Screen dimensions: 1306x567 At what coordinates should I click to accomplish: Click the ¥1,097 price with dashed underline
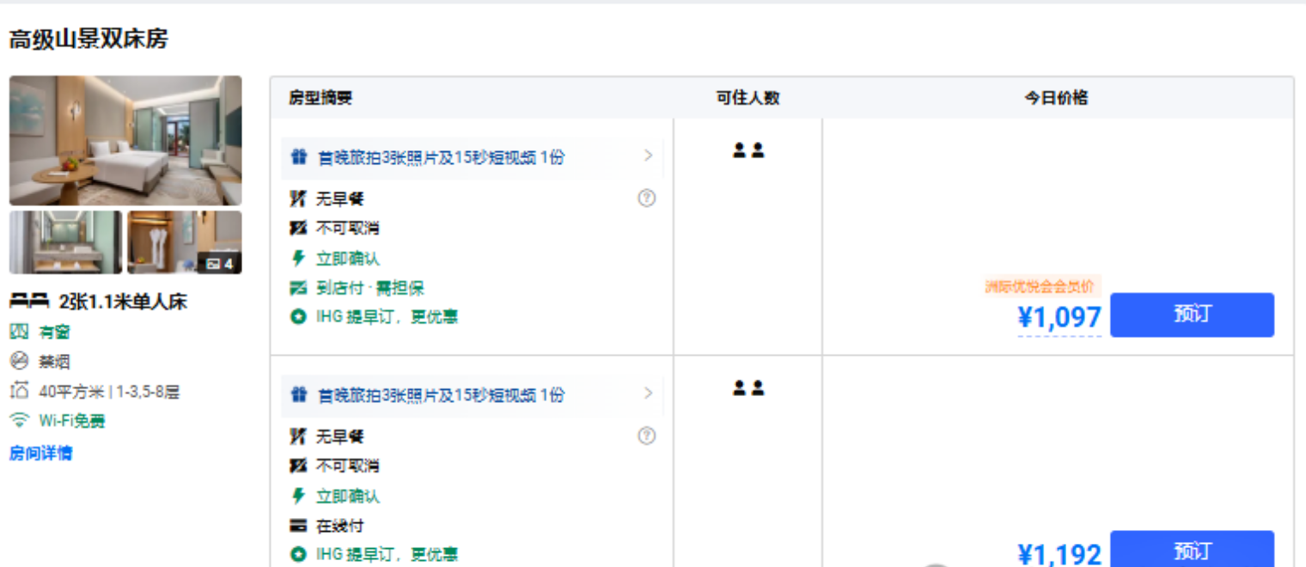pyautogui.click(x=1059, y=318)
